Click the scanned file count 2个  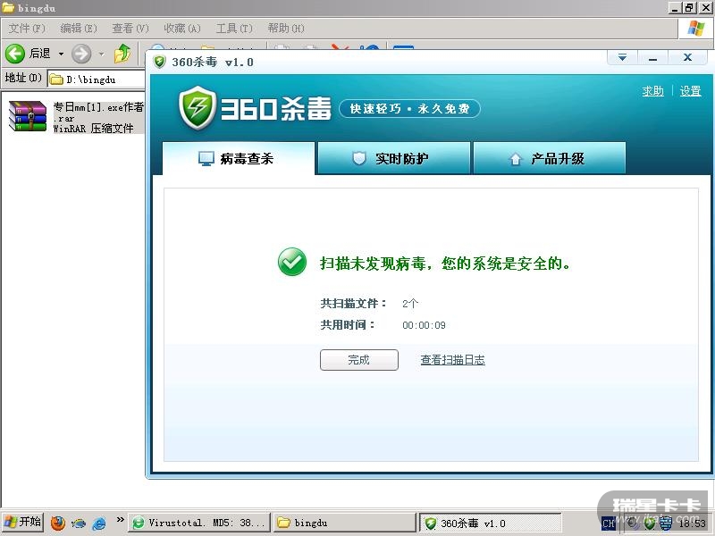point(410,304)
